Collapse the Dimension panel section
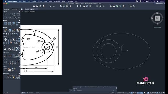 3,53
